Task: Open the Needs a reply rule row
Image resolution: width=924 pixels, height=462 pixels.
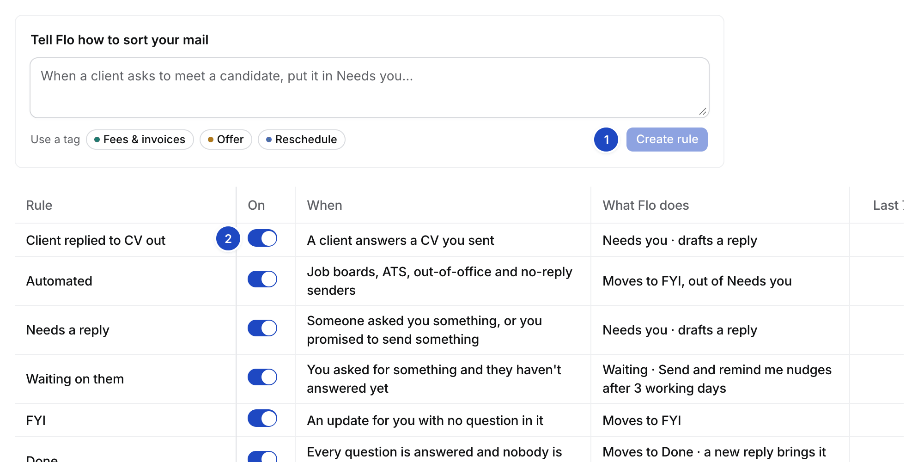Action: point(459,330)
